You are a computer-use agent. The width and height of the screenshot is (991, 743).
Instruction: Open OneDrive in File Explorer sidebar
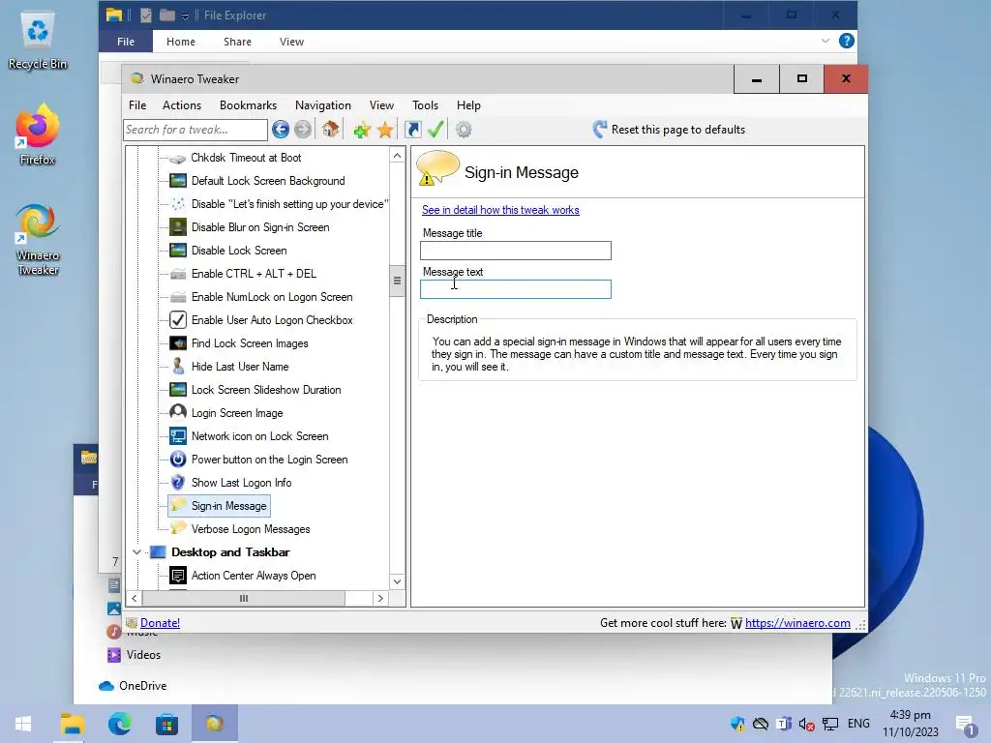143,686
